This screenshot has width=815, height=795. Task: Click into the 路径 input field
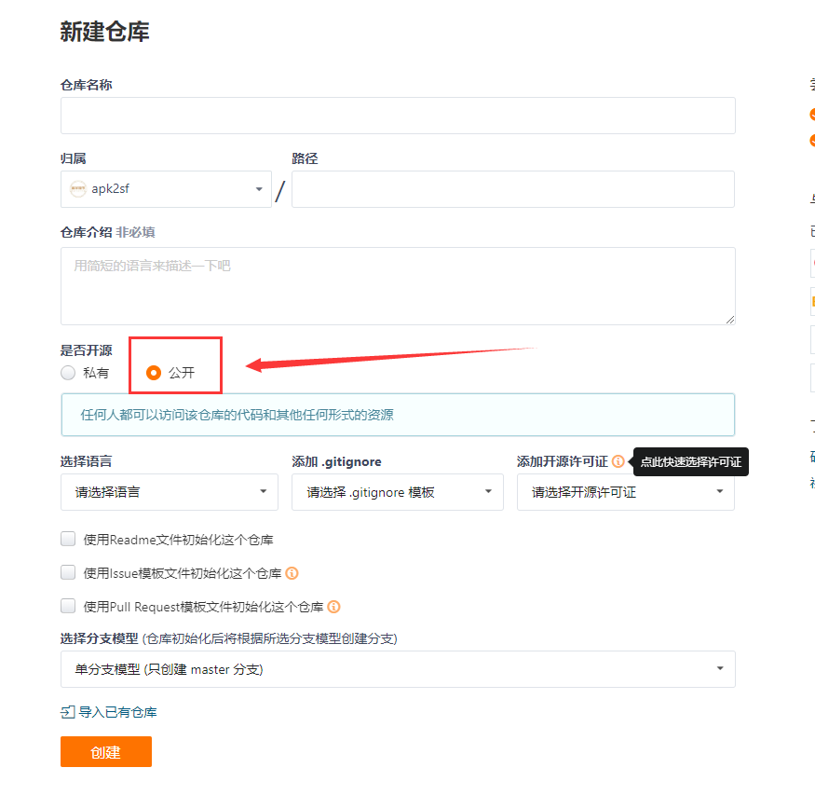[513, 189]
